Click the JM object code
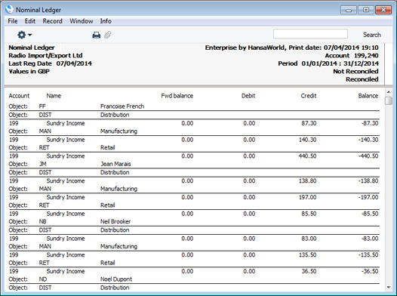 (x=43, y=164)
